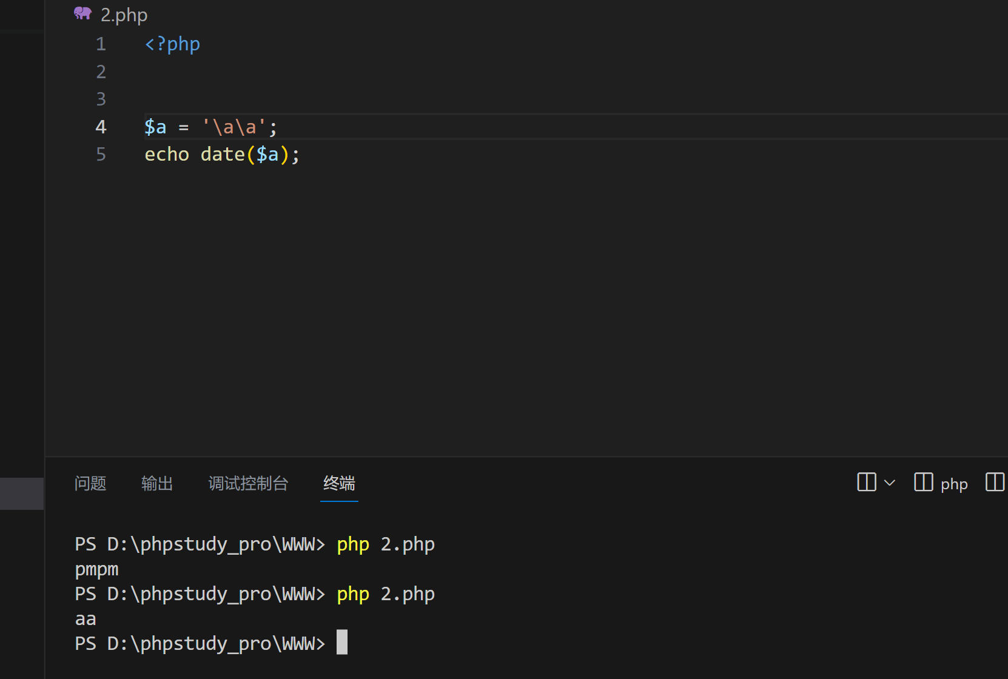Select the 2.php breadcrumb file name
This screenshot has width=1008, height=679.
124,15
